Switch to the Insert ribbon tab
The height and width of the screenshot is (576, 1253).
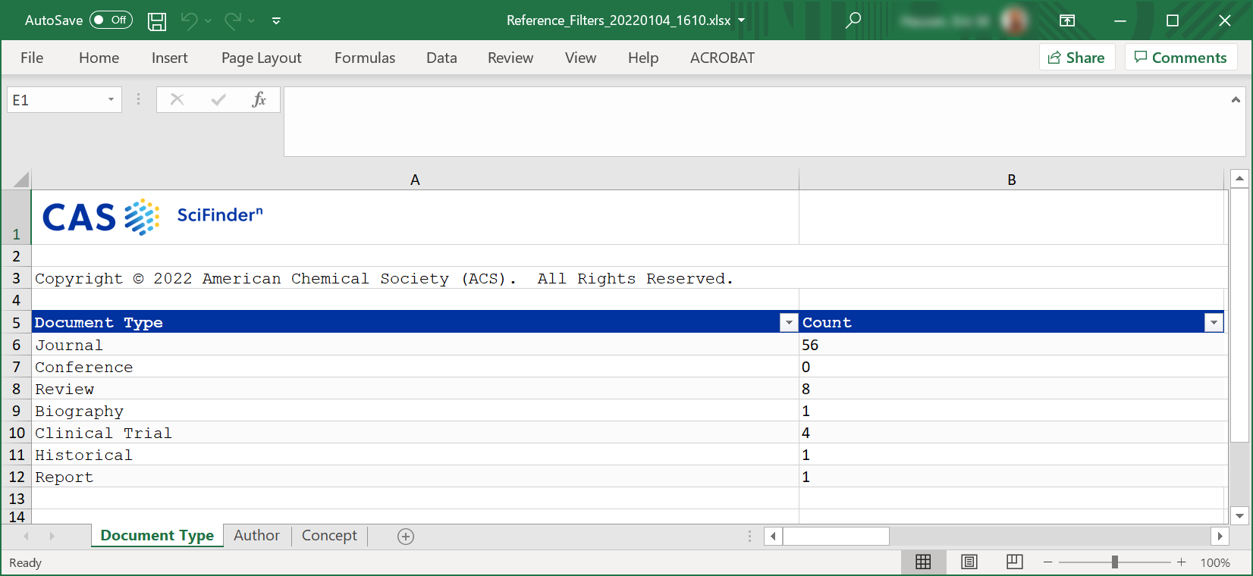coord(169,58)
